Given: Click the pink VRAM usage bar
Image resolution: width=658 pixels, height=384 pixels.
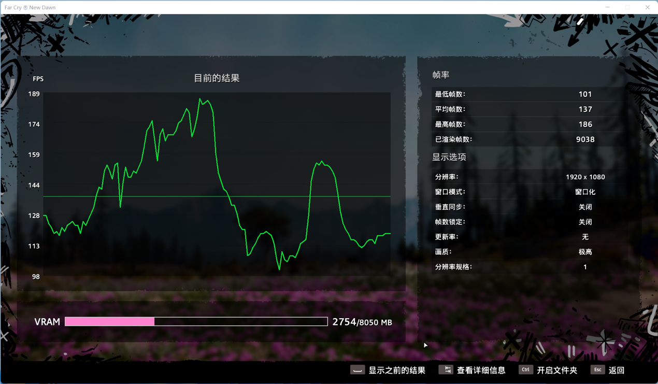Looking at the screenshot, I should (109, 321).
